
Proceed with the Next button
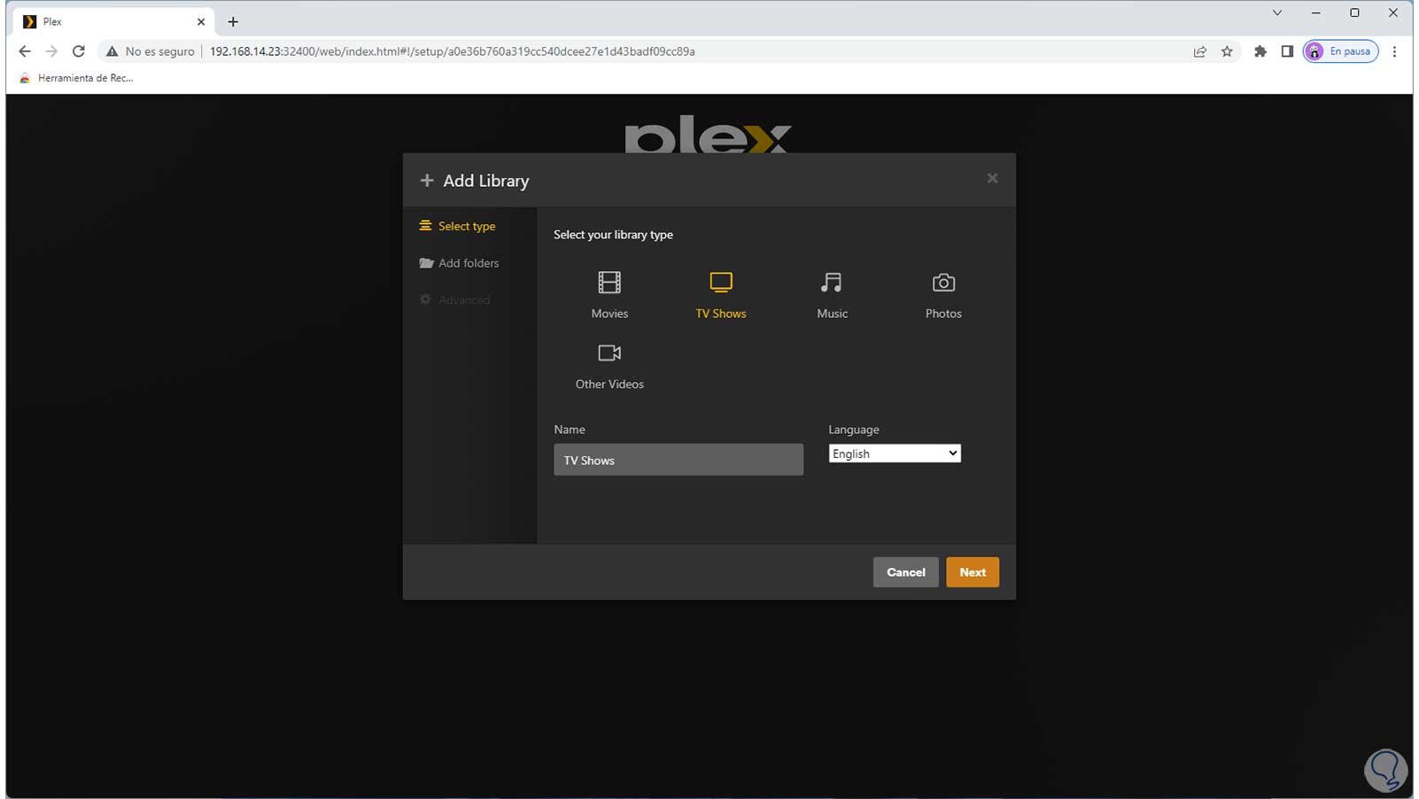pyautogui.click(x=973, y=572)
